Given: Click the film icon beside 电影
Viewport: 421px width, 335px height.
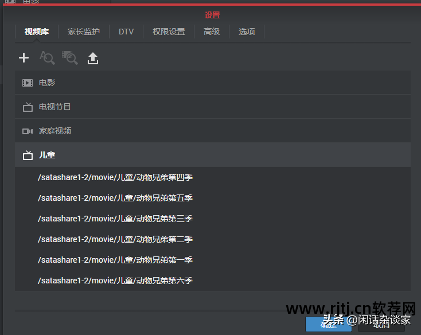Looking at the screenshot, I should click(28, 83).
